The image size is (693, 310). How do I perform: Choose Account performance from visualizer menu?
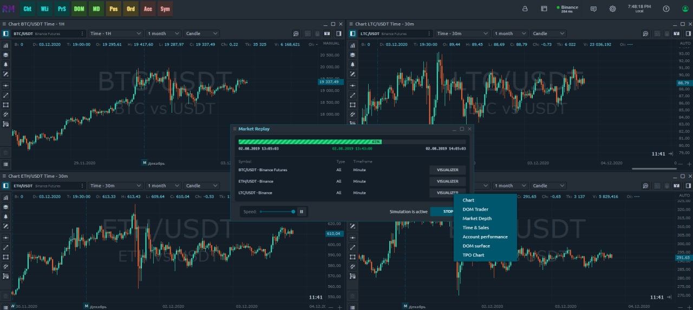point(485,237)
